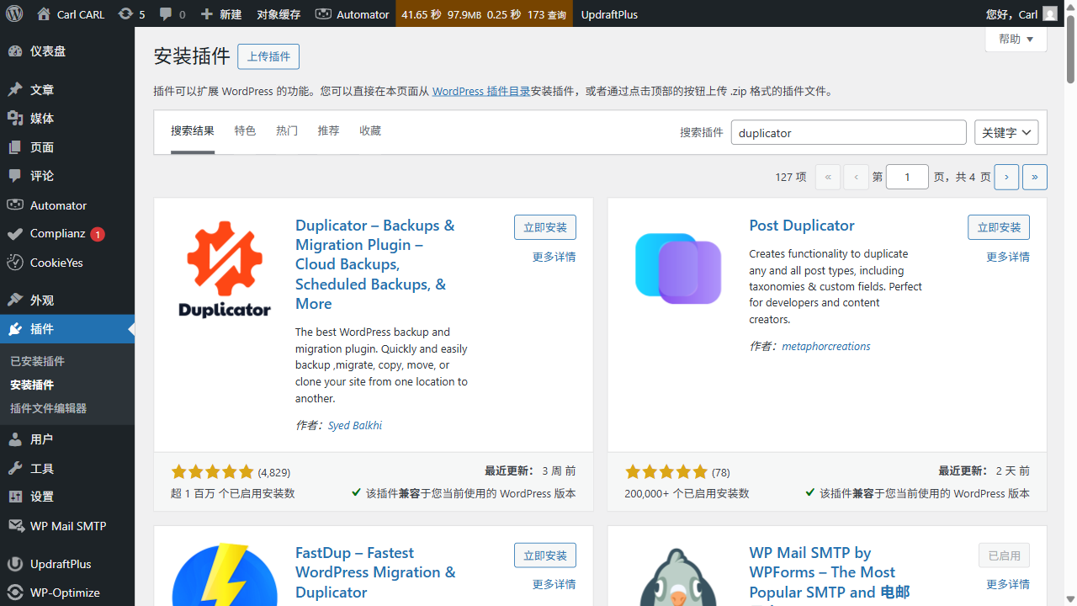The height and width of the screenshot is (606, 1077).
Task: Click 立即安装 for the Duplicator plugin
Action: point(544,226)
